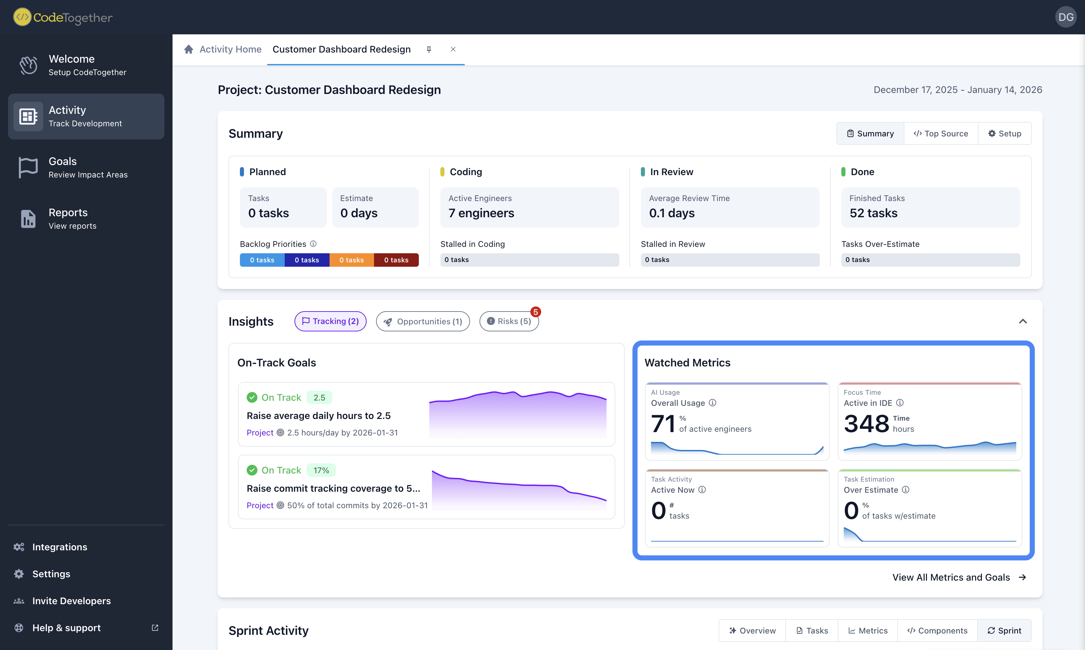The height and width of the screenshot is (650, 1085).
Task: Open Reports from the sidebar
Action: tap(68, 219)
